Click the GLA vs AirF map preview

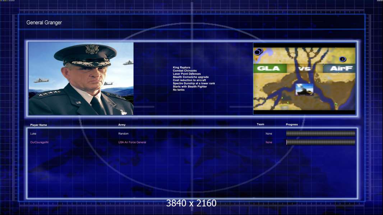(304, 78)
